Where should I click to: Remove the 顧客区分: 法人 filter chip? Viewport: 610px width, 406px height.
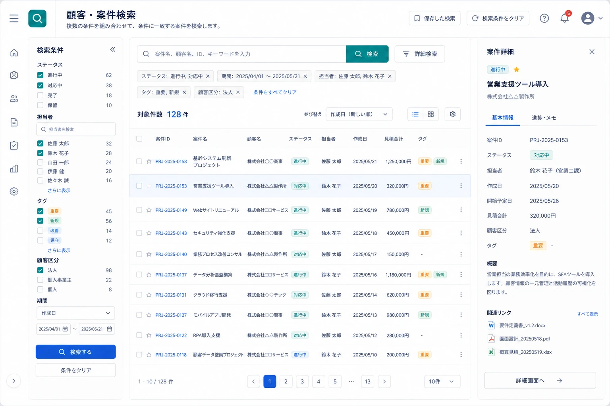click(238, 92)
